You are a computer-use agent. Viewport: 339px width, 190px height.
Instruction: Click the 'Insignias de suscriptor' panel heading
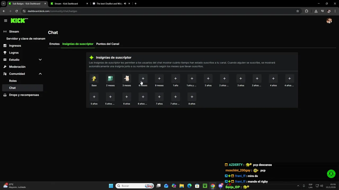(114, 58)
